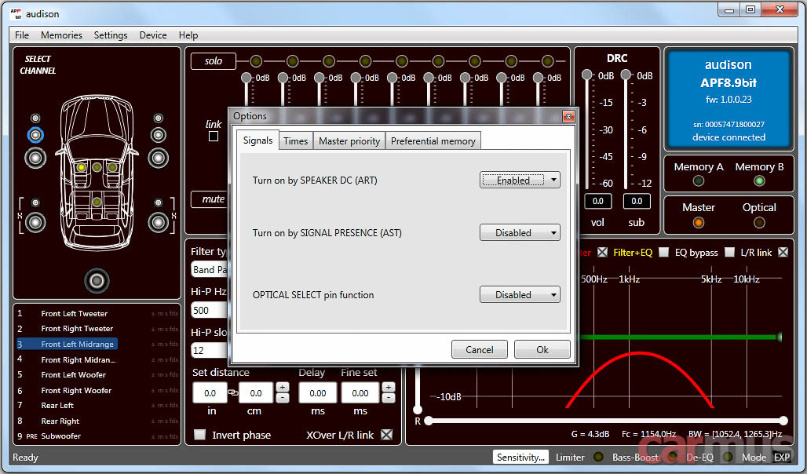807x474 pixels.
Task: Click Ok in the Options dialog
Action: pyautogui.click(x=542, y=349)
